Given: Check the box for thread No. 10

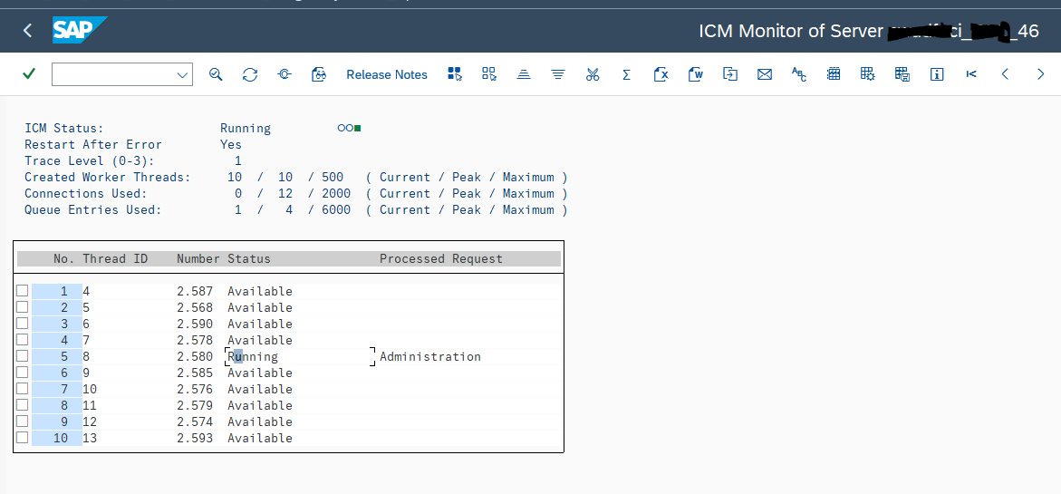Looking at the screenshot, I should [23, 437].
